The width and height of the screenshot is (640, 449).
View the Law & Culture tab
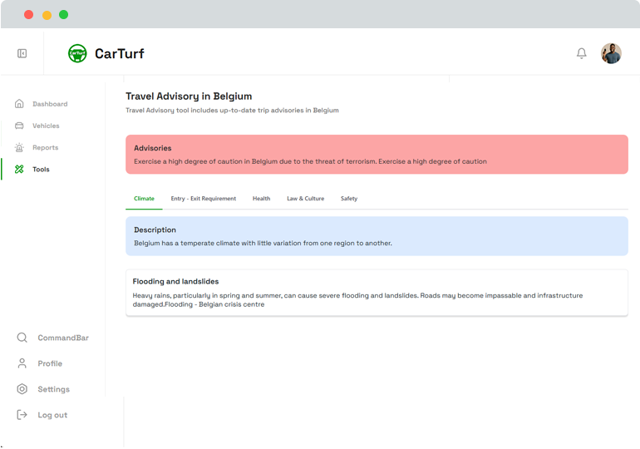[x=305, y=199]
